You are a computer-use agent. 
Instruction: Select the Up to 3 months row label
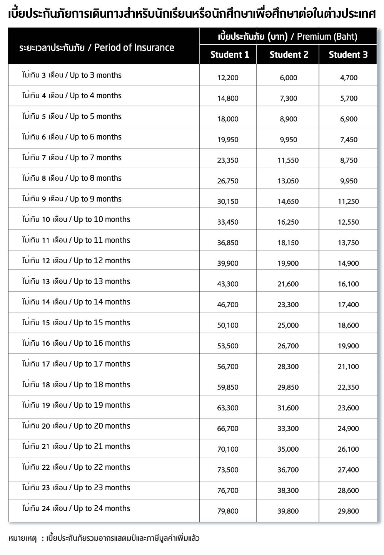(x=72, y=75)
